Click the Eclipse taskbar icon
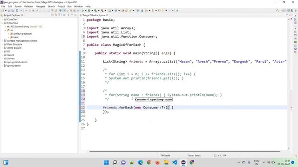This screenshot has width=298, height=167. point(183,162)
